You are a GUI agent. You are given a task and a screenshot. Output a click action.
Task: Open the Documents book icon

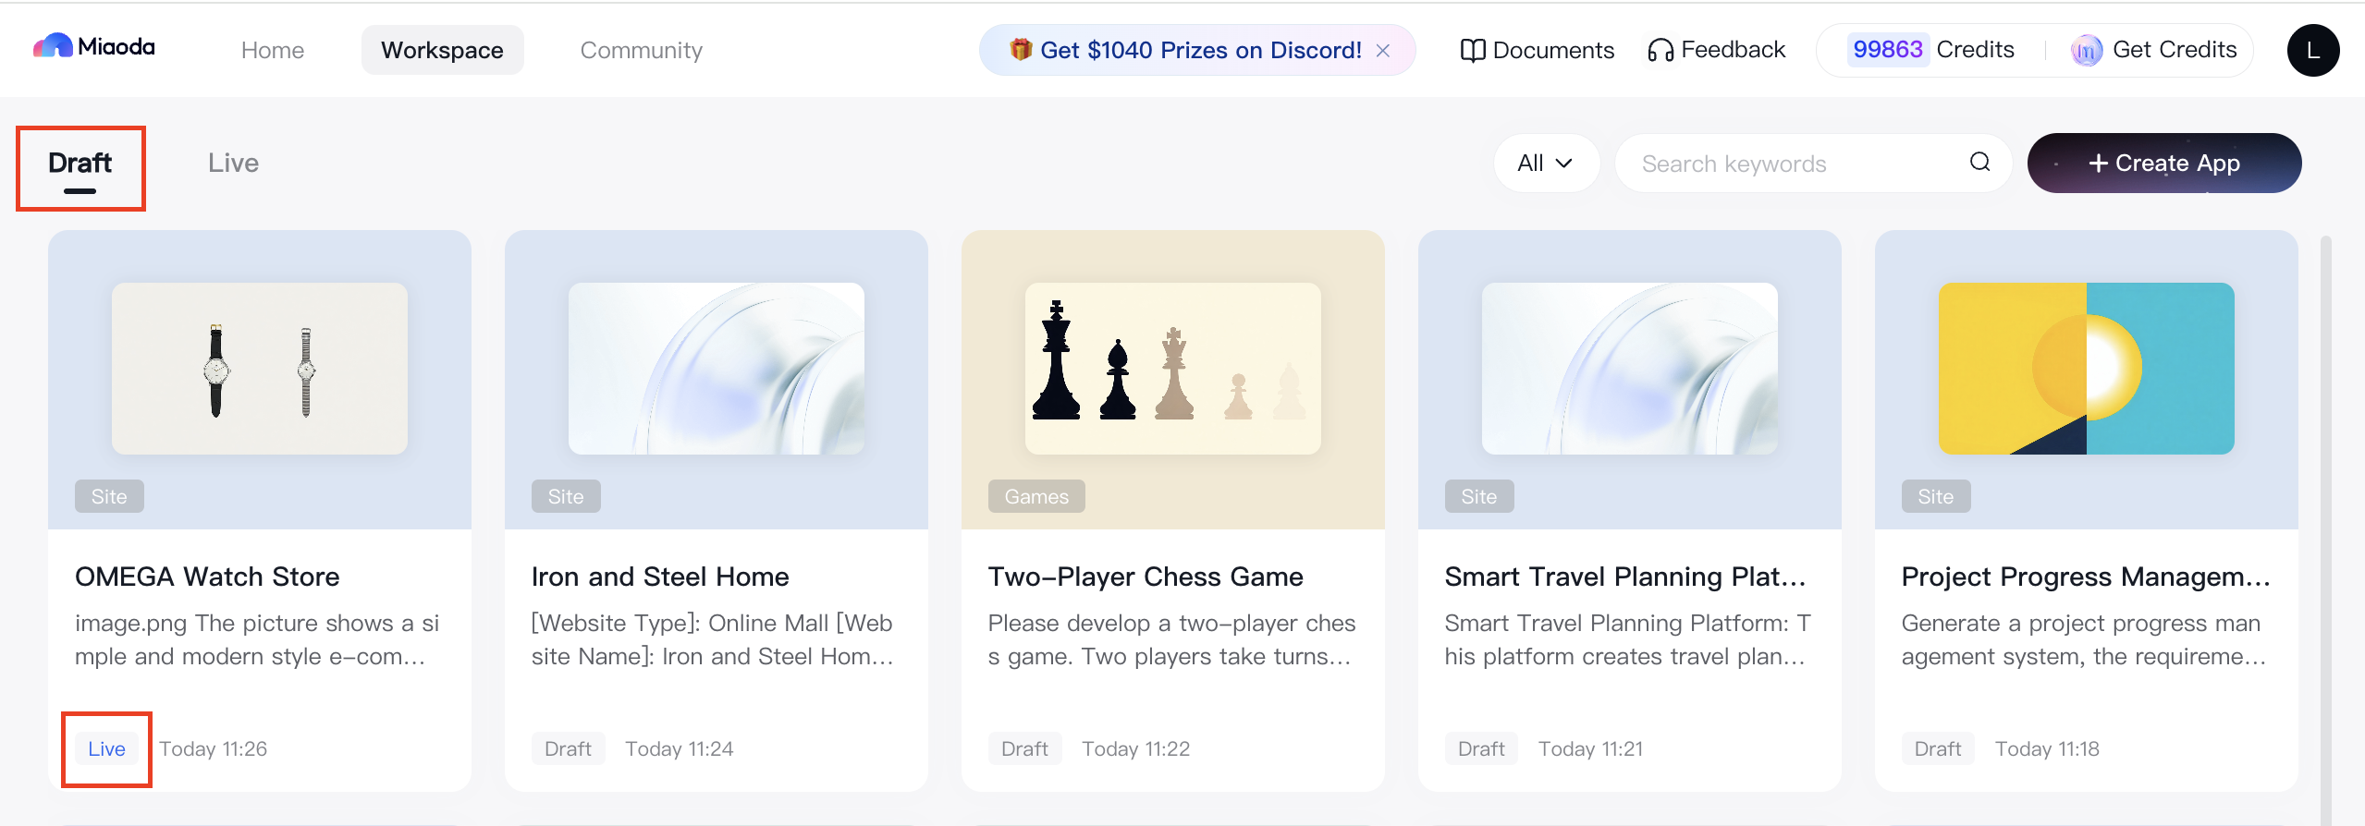[x=1472, y=51]
